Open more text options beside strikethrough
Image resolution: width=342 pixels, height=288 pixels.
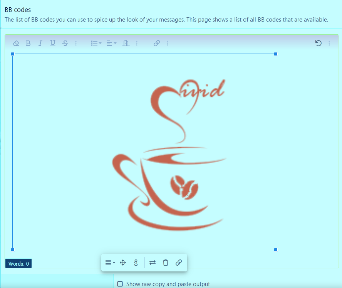tap(76, 43)
